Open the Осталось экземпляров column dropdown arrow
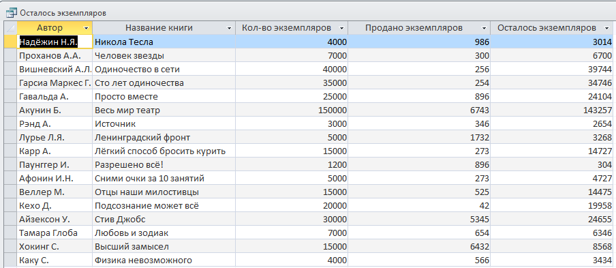Screen dimensions: 616x268 (x=608, y=28)
